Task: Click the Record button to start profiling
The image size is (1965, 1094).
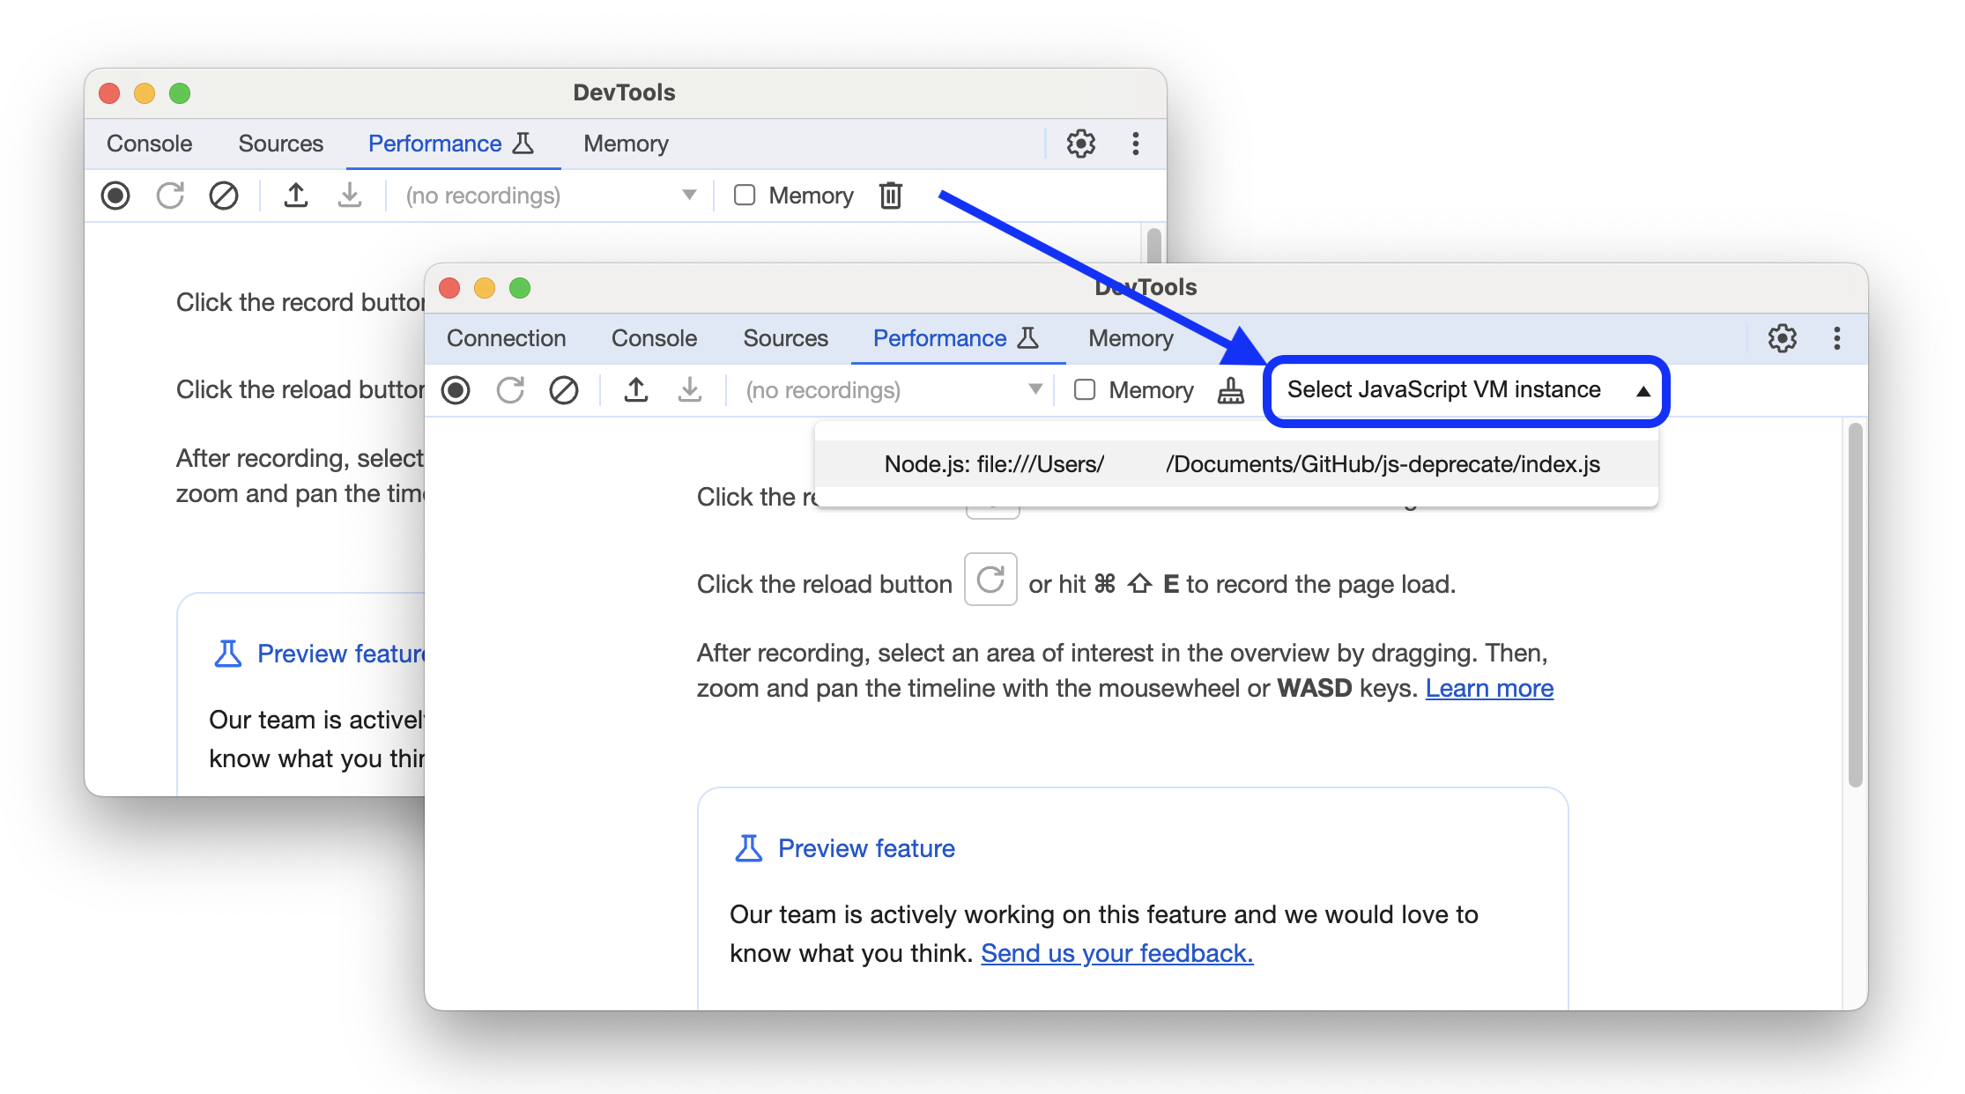Action: coord(460,389)
